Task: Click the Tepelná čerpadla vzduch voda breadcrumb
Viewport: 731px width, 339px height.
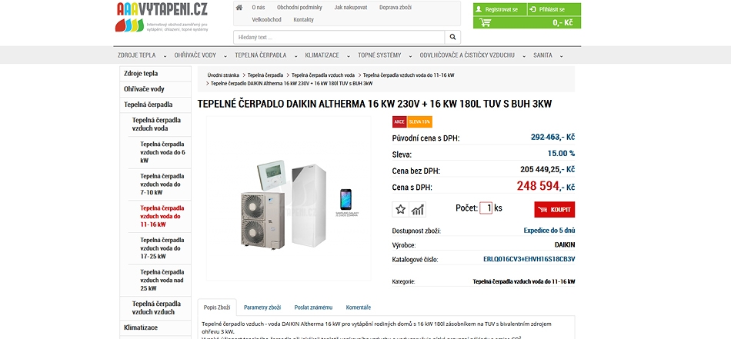Action: [323, 75]
